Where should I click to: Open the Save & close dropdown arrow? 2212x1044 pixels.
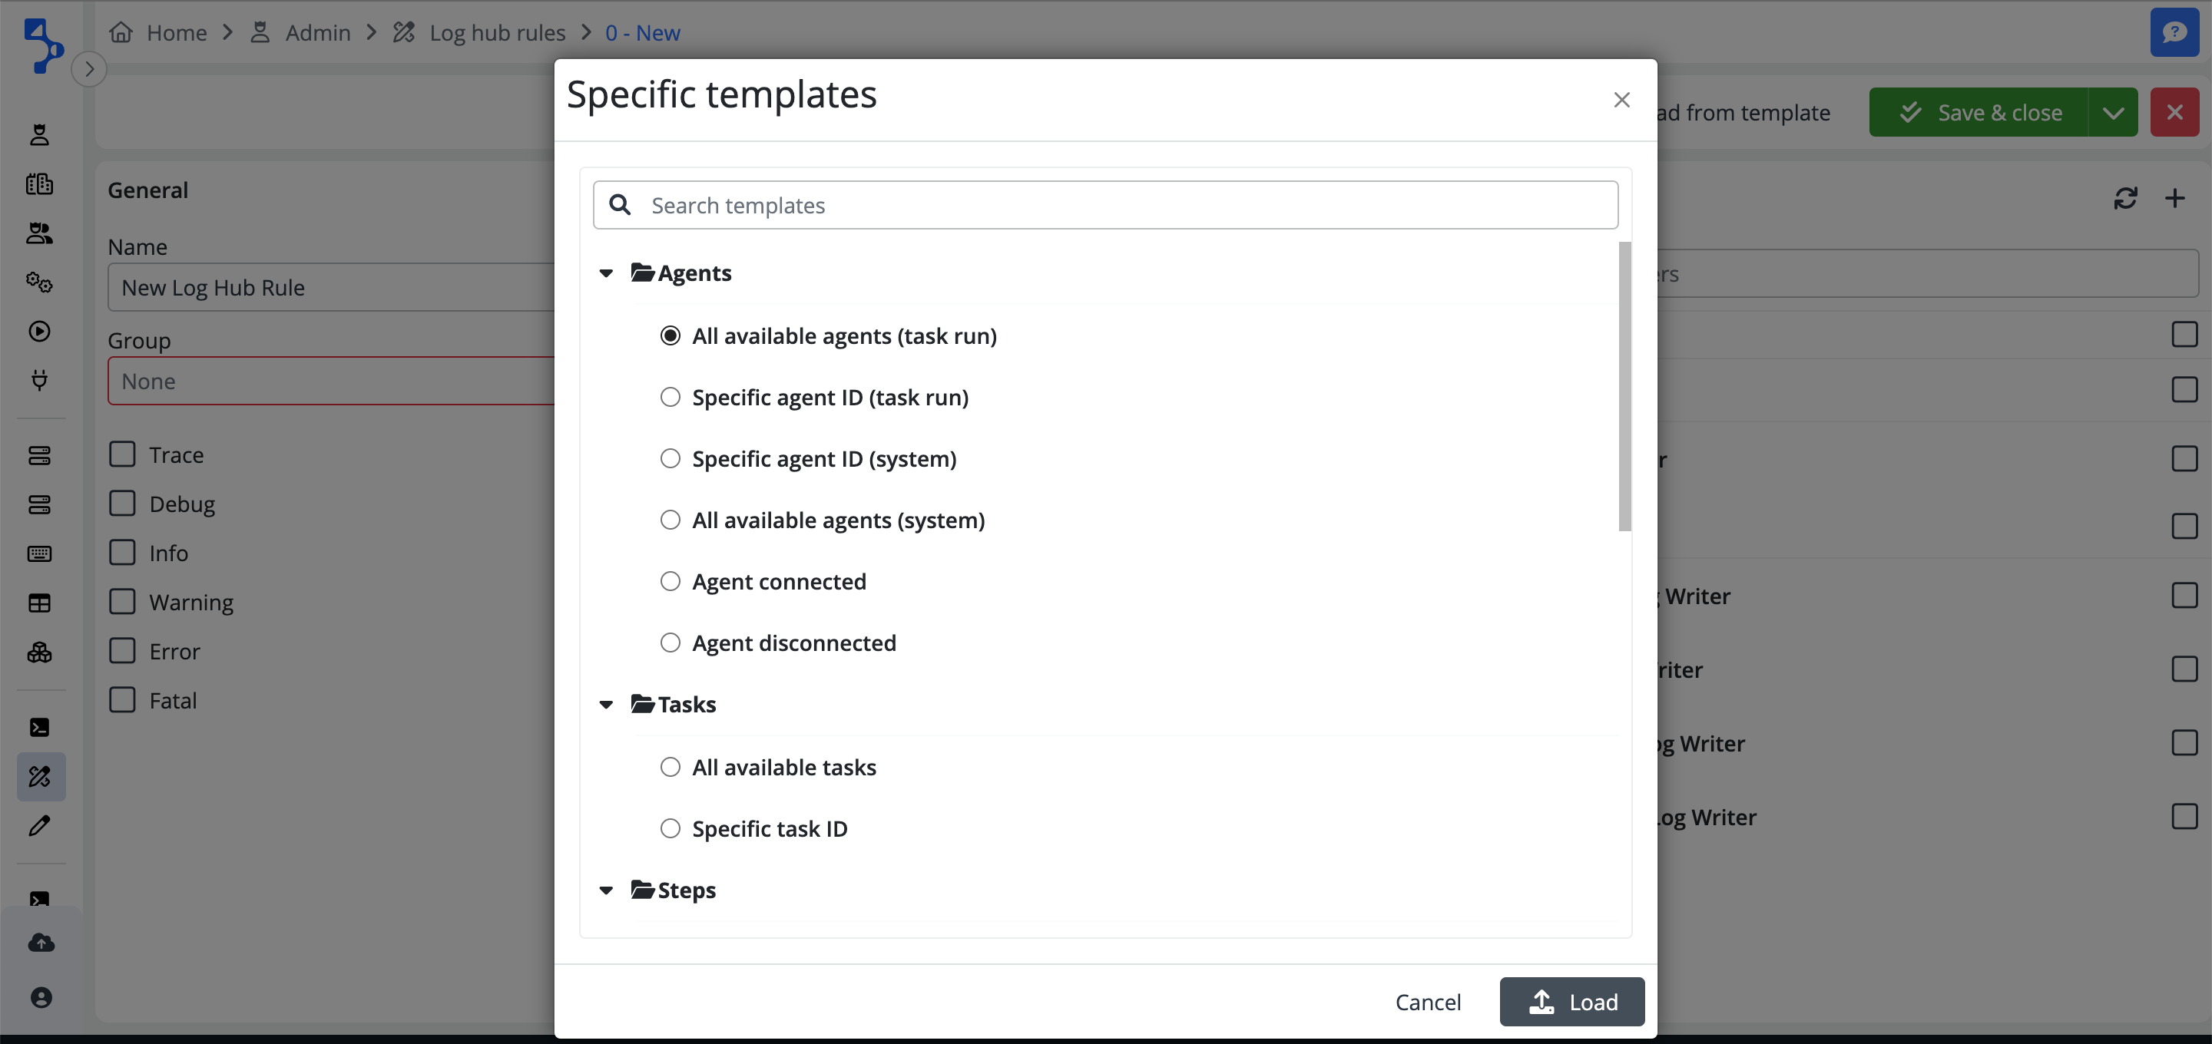click(x=2113, y=113)
